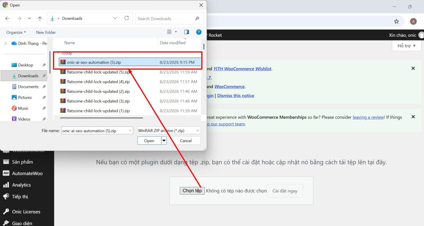Image resolution: width=424 pixels, height=226 pixels.
Task: Select Downloads in the navigation pane
Action: [x=28, y=76]
